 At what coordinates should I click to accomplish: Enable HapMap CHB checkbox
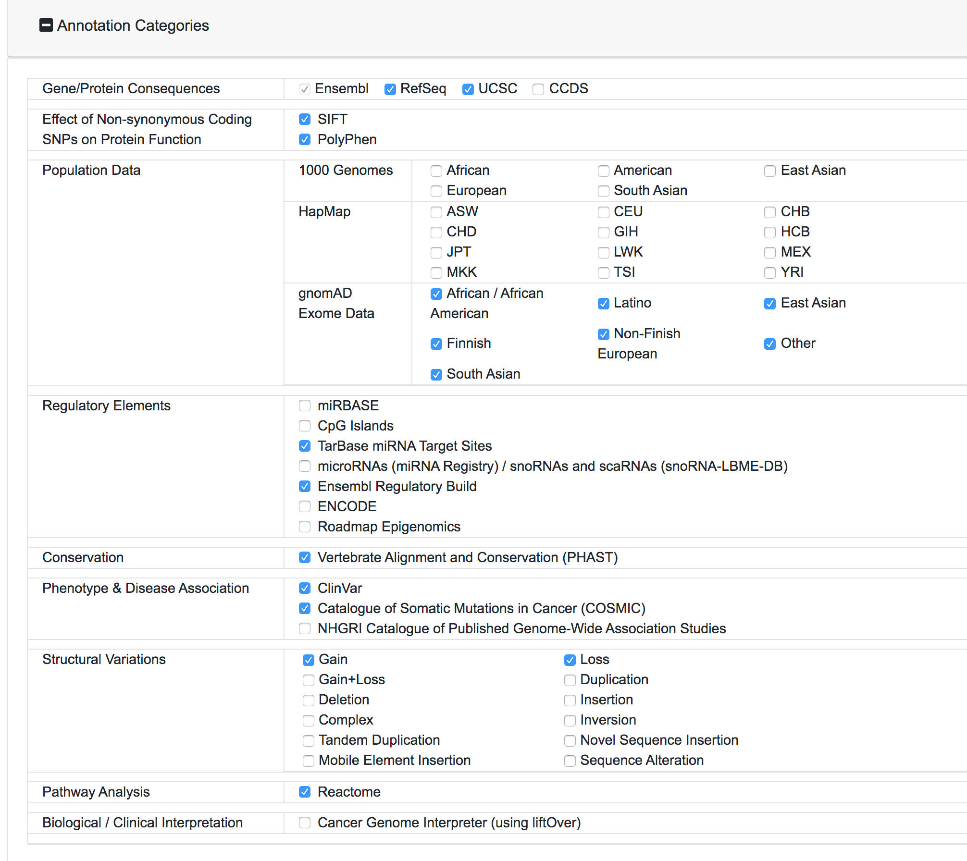click(x=770, y=212)
